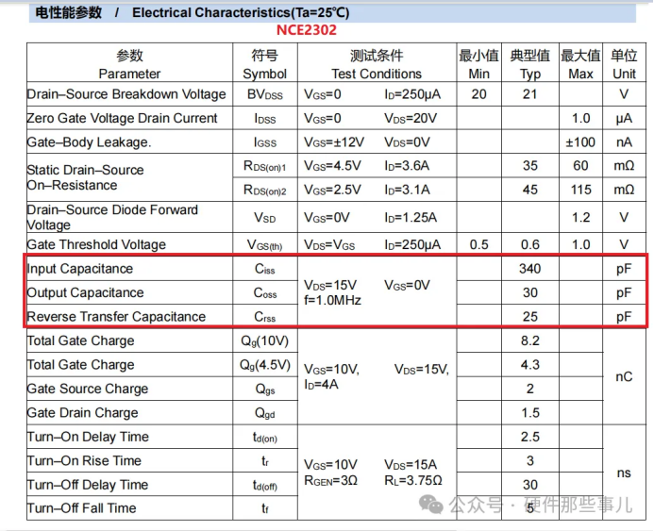Select the Crss symbol cell
Viewport: 654px width, 531px height.
265,317
